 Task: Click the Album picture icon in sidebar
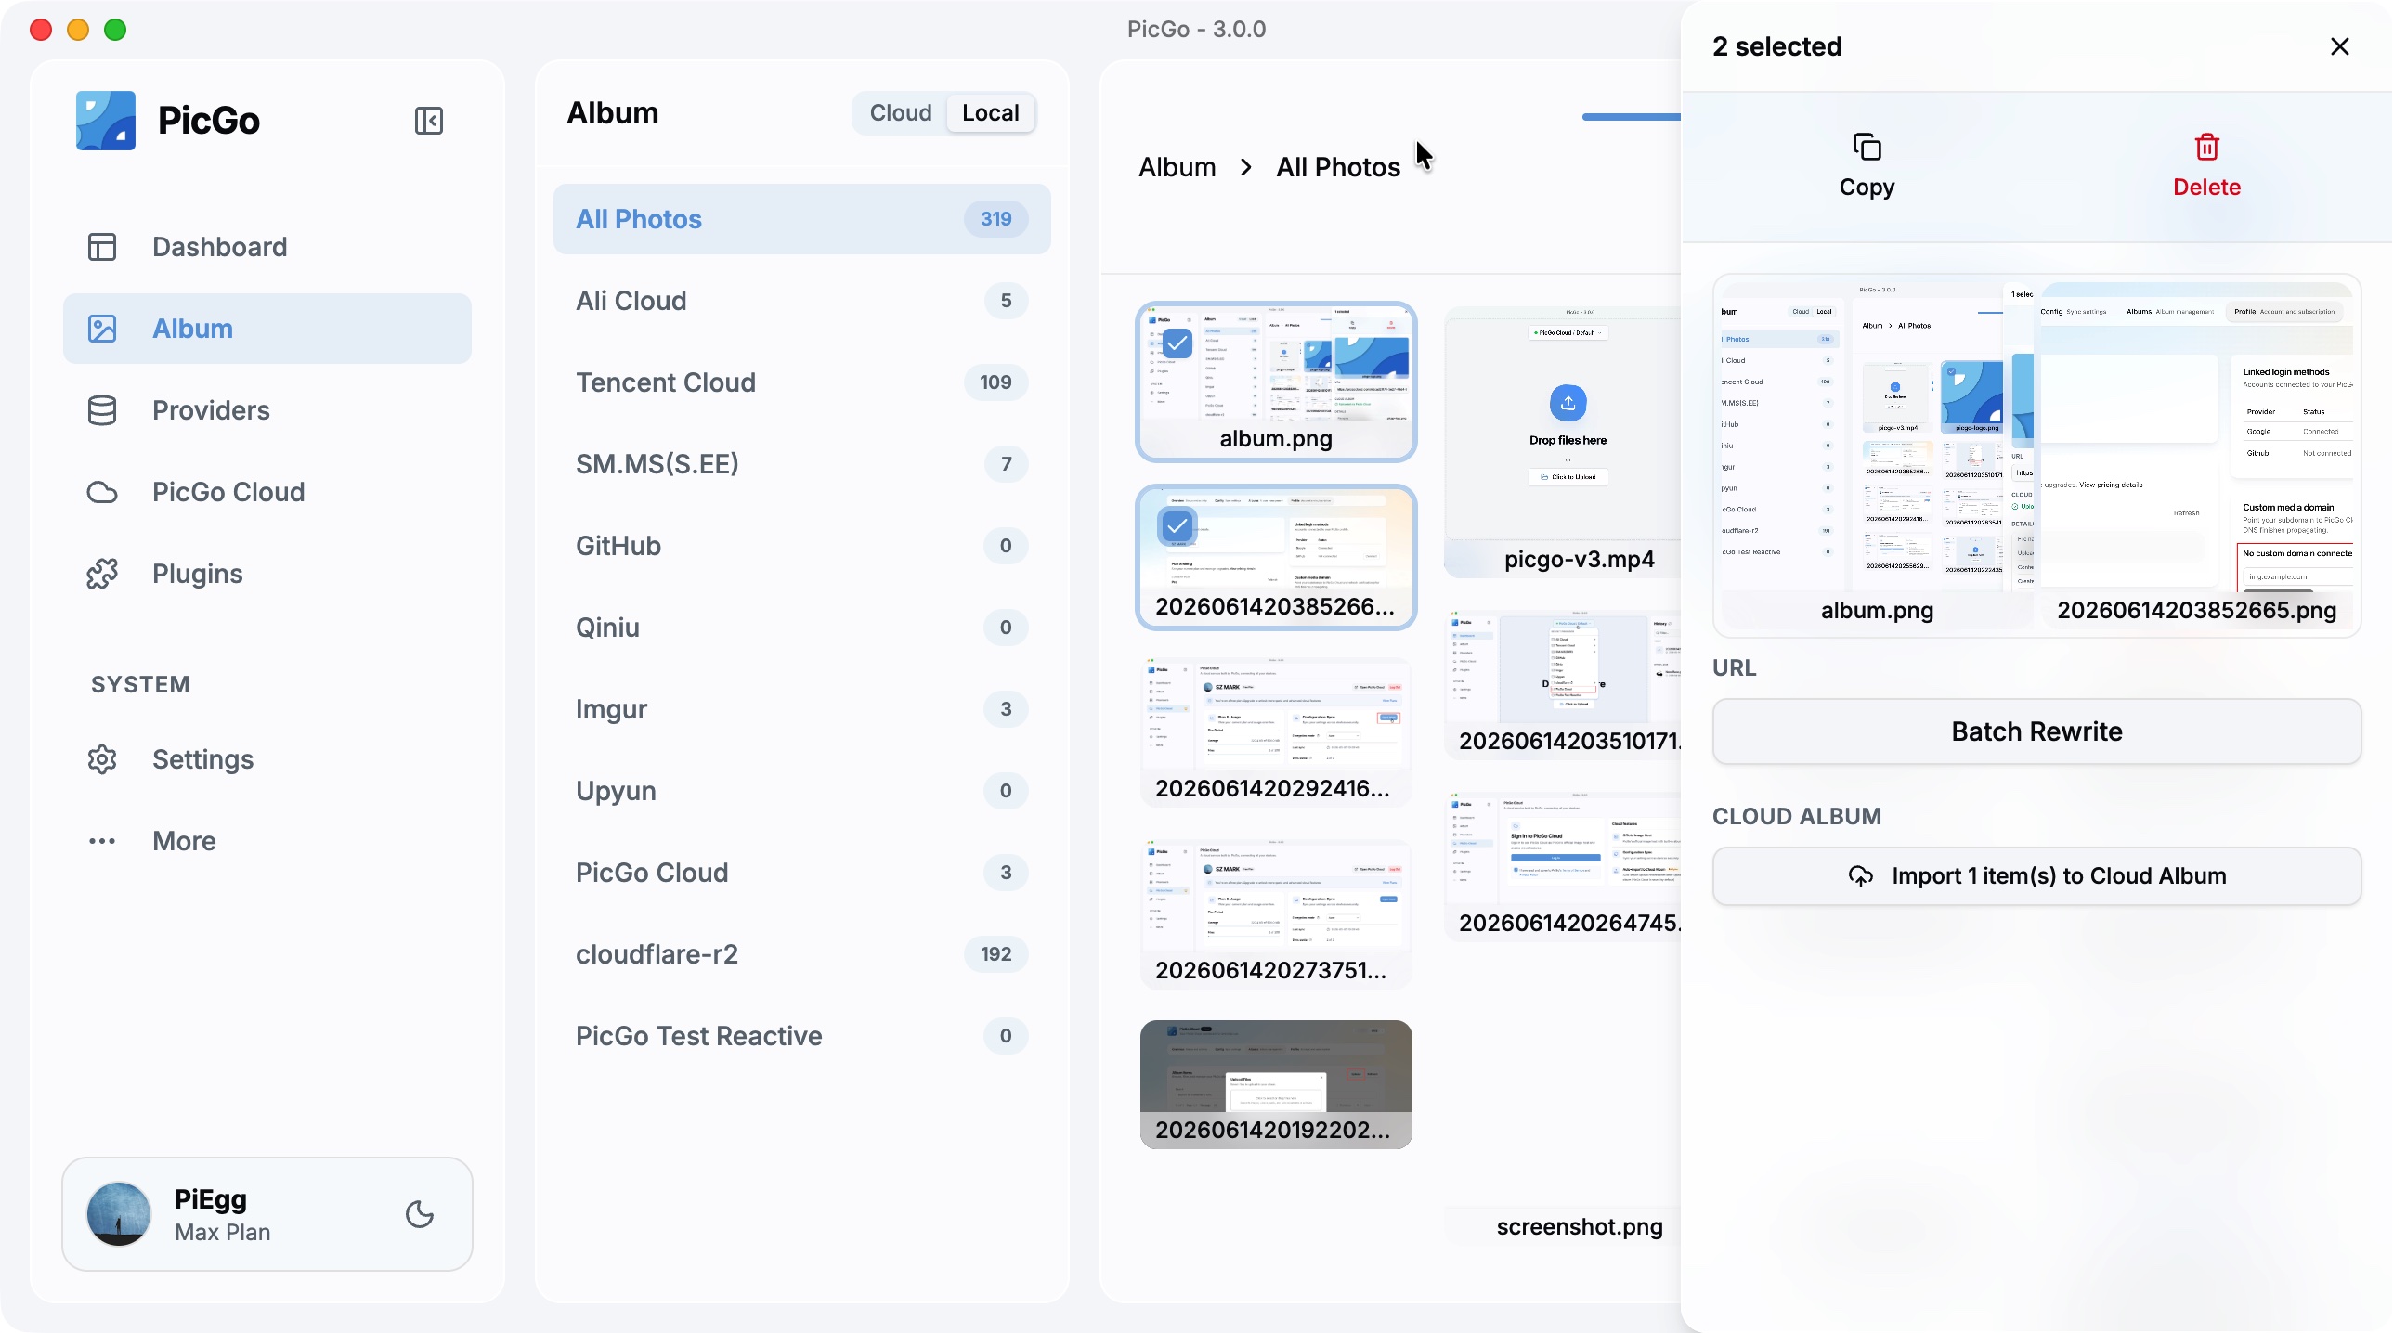click(102, 329)
